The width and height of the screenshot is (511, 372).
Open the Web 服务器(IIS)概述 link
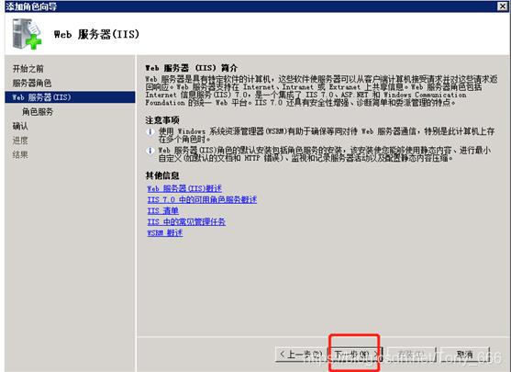[184, 188]
